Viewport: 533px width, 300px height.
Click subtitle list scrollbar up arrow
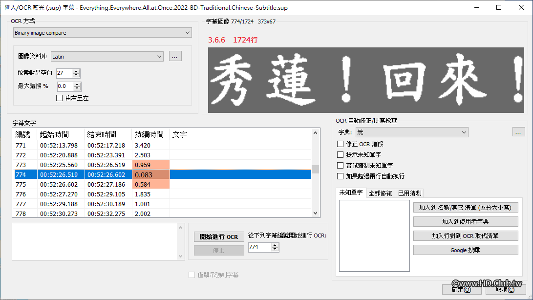coord(316,133)
